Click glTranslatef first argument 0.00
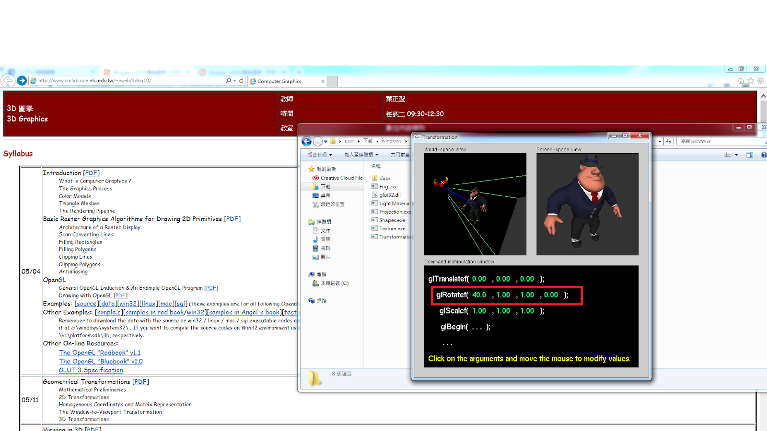This screenshot has height=431, width=767. click(479, 279)
